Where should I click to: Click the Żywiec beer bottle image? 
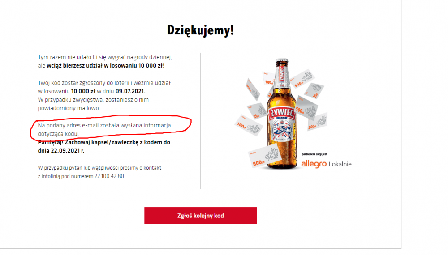click(282, 114)
